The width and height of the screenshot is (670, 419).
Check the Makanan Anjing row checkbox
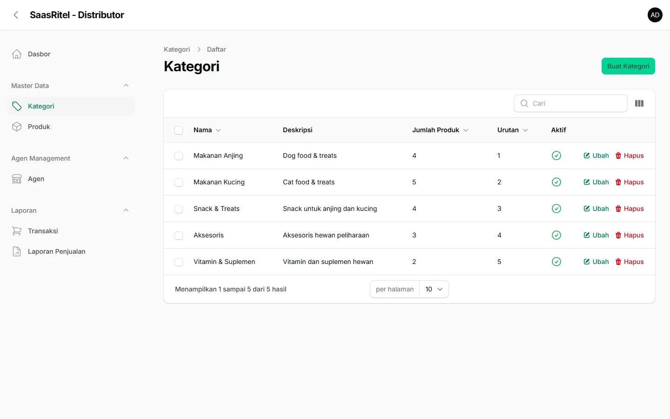click(179, 156)
